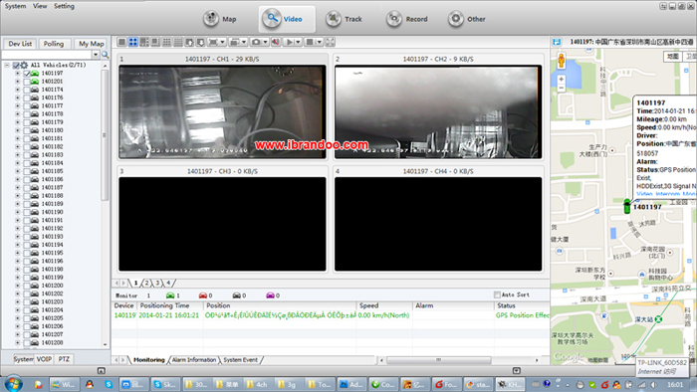
Task: Click the play video toolbar icon
Action: click(x=290, y=42)
